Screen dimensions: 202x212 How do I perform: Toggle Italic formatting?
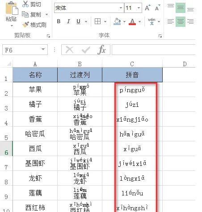click(68, 21)
